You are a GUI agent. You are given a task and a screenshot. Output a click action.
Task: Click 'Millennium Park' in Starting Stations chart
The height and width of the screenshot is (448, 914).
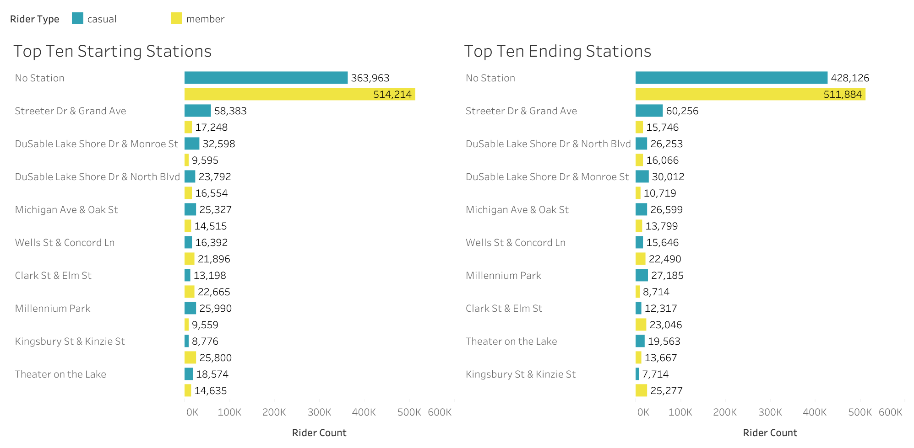pos(53,309)
